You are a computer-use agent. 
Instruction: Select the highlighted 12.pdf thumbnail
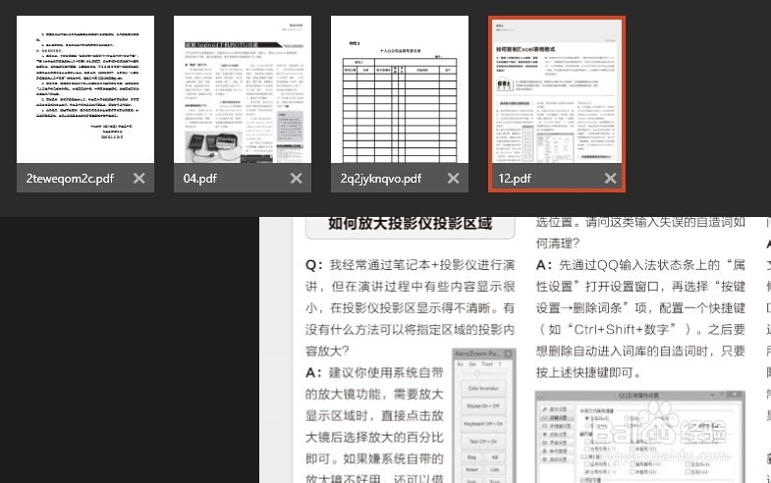tap(557, 90)
